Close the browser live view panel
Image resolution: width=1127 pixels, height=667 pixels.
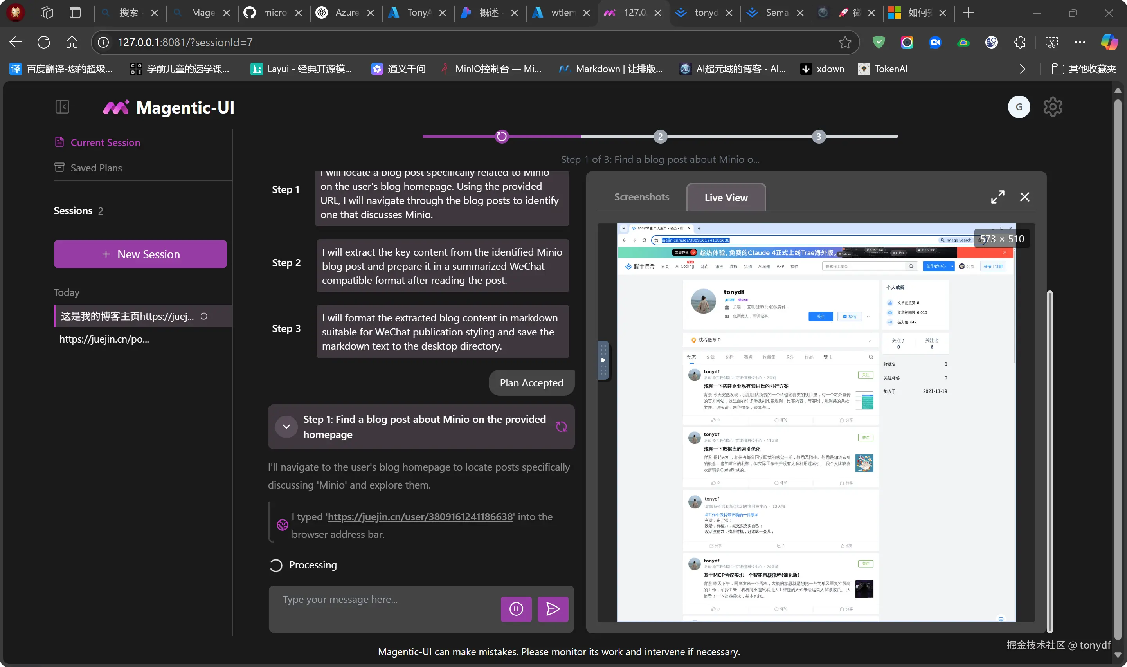[x=1024, y=197]
